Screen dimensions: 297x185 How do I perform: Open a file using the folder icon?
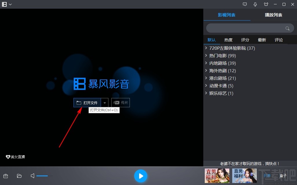coord(19,176)
